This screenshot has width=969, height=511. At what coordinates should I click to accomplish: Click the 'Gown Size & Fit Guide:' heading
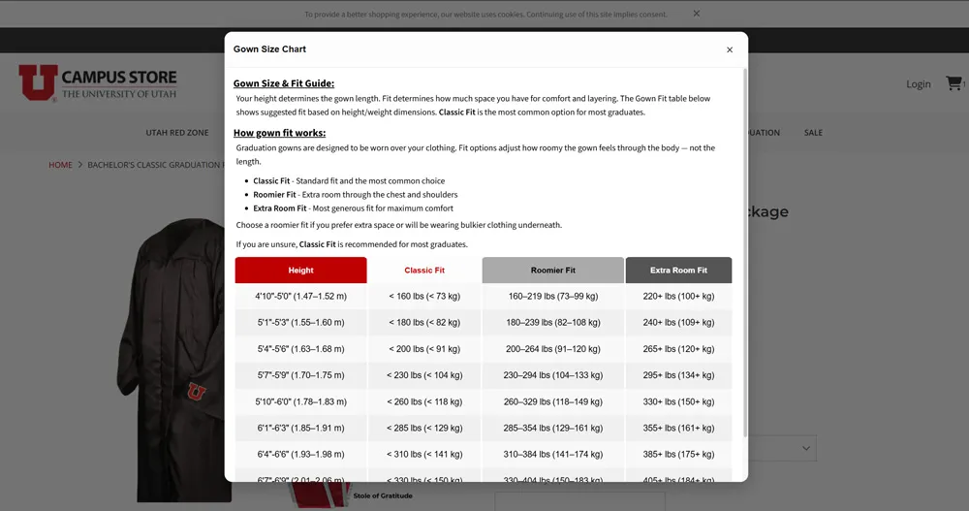(x=284, y=83)
